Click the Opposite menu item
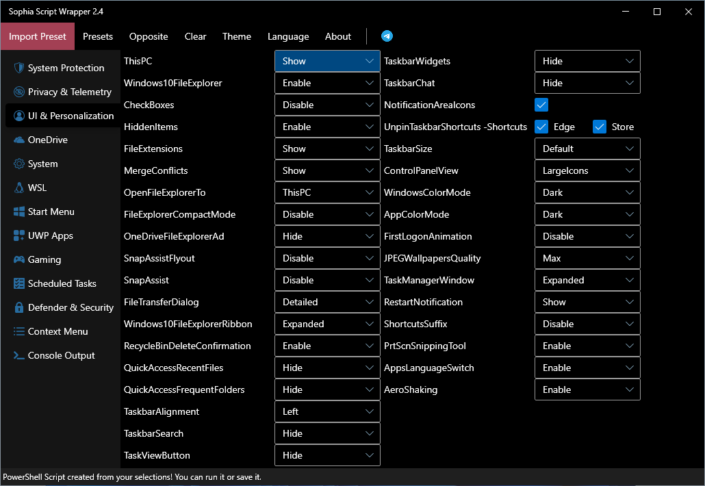 tap(149, 36)
